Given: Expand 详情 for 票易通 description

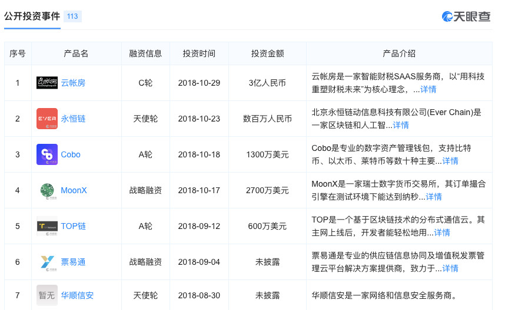Looking at the screenshot, I should coord(450,268).
